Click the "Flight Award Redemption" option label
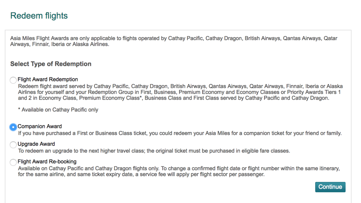 click(x=48, y=79)
